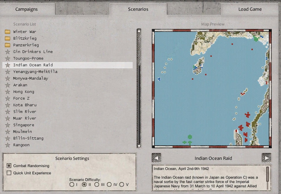Click the star beside Rangoon
The image size is (281, 194).
point(8,145)
